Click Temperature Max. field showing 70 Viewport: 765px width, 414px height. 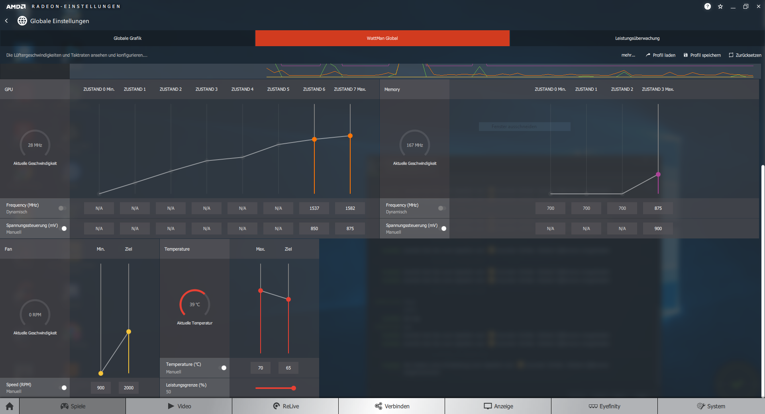[261, 368]
